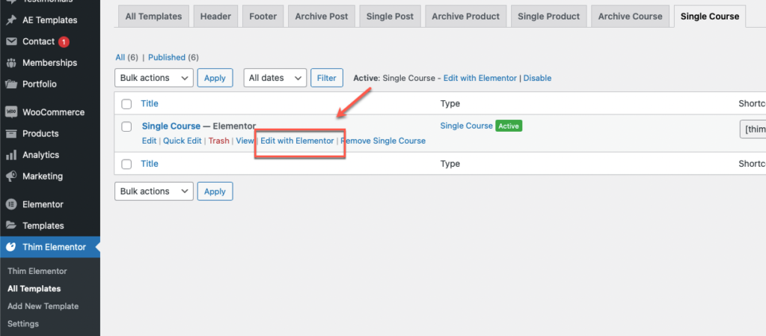Screen dimensions: 766x336
Task: Open the All dates dropdown
Action: click(x=275, y=78)
